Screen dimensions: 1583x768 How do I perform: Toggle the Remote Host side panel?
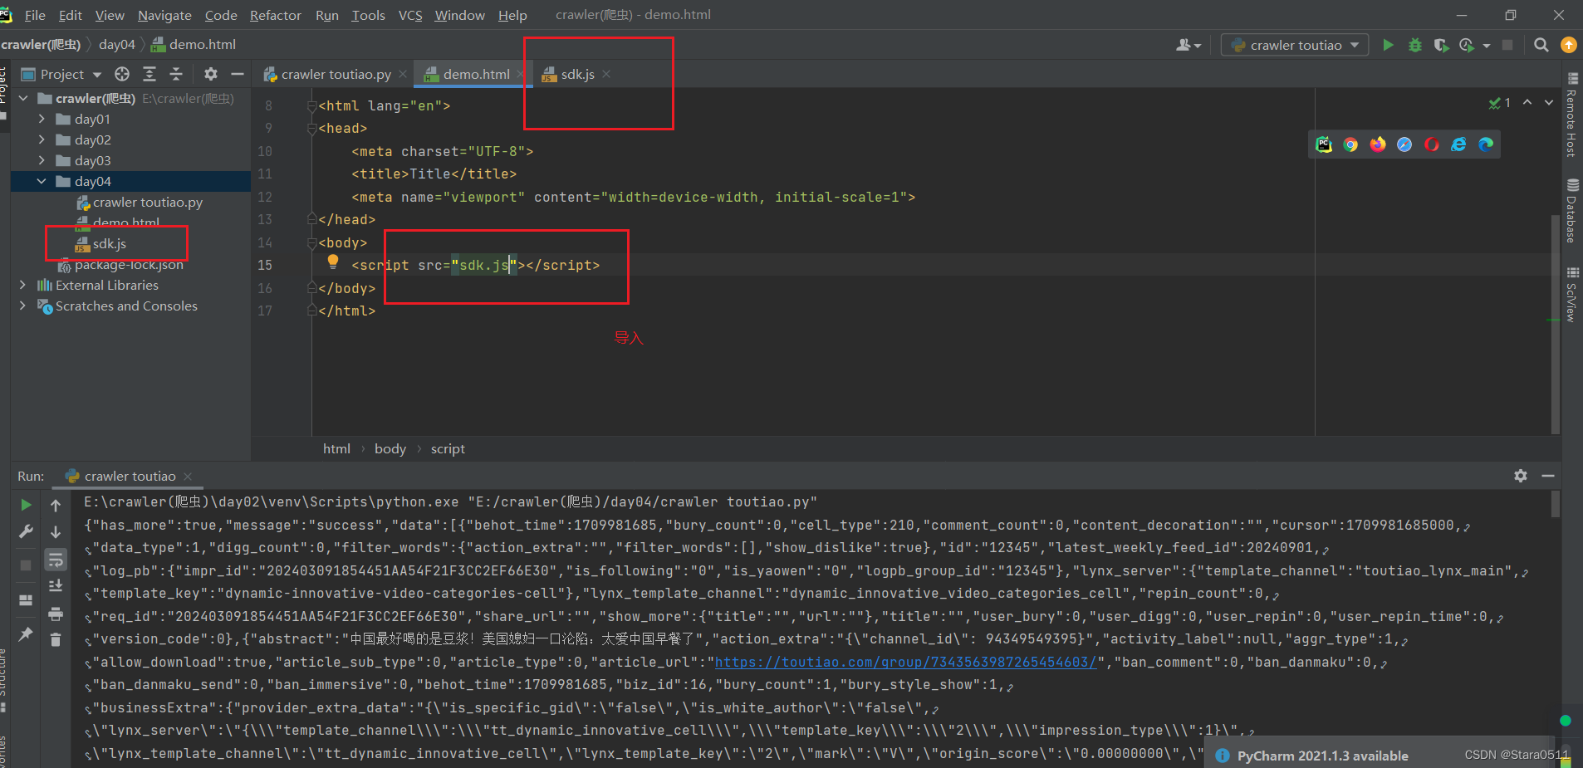1572,115
